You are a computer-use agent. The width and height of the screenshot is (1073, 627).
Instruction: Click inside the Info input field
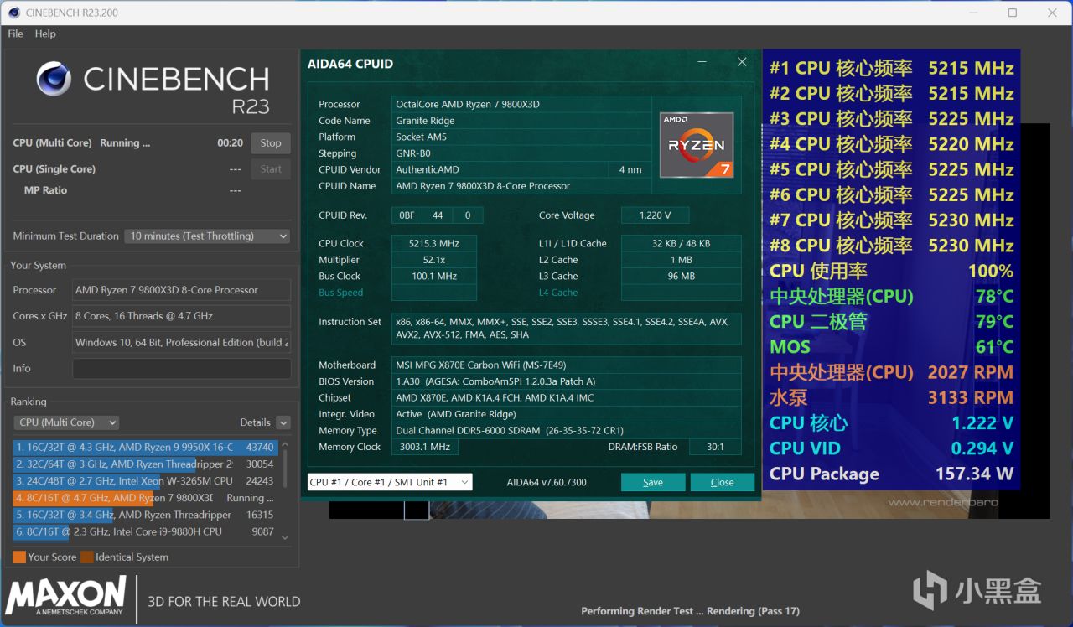[181, 368]
